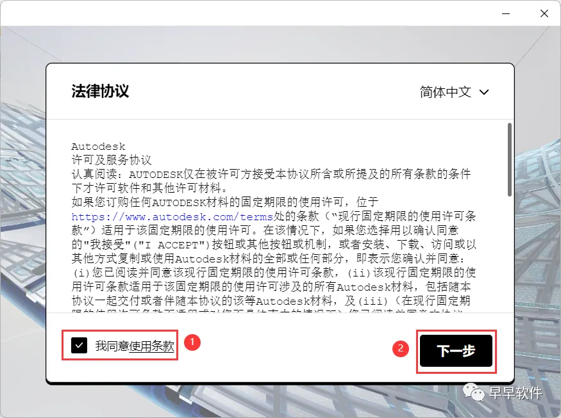Open the 使用条款 underlined link
The image size is (561, 418).
pyautogui.click(x=152, y=346)
